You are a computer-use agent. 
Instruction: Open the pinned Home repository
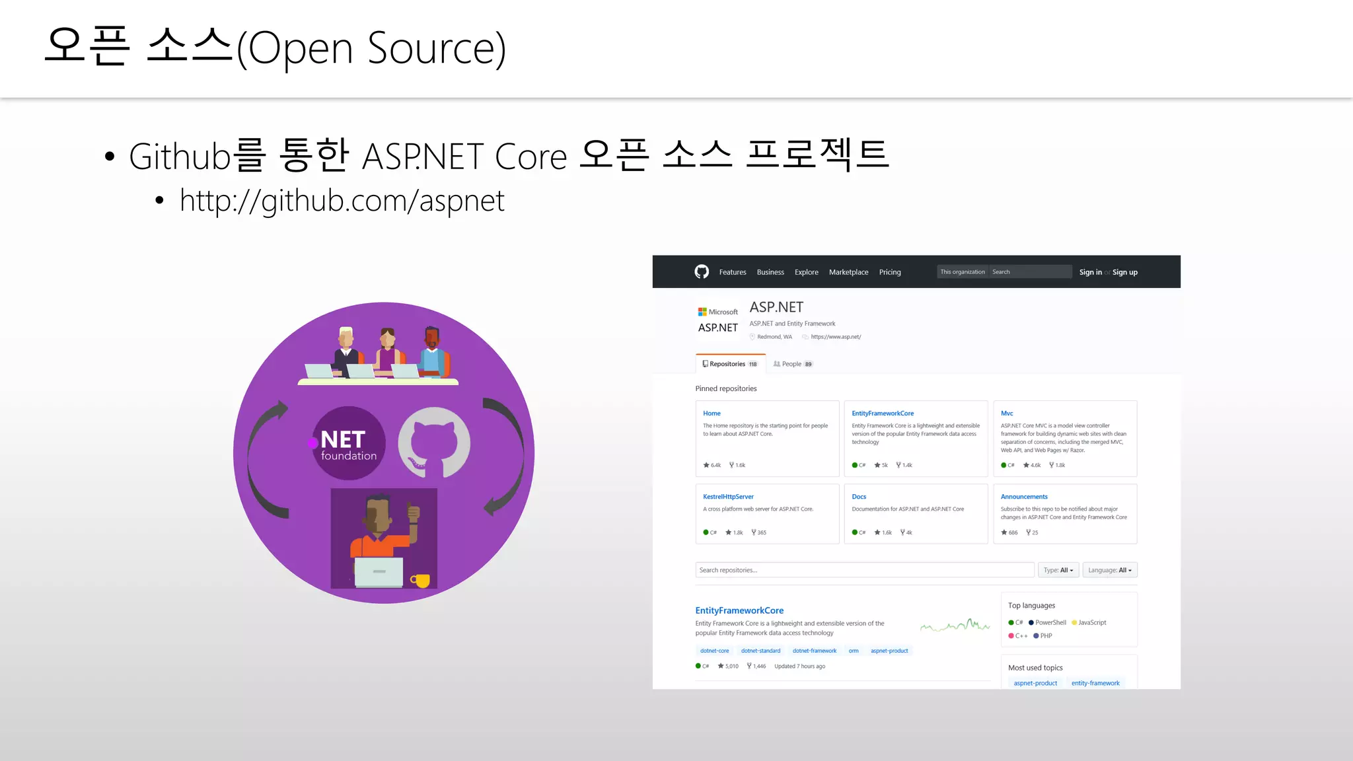(712, 414)
